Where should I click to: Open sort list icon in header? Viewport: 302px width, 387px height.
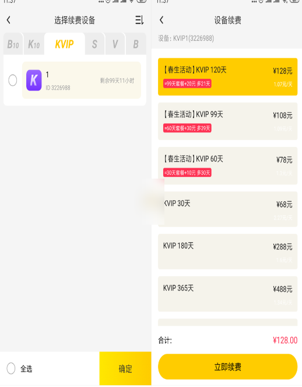139,20
